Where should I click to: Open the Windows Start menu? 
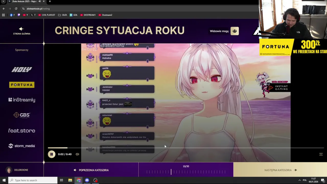click(x=4, y=180)
